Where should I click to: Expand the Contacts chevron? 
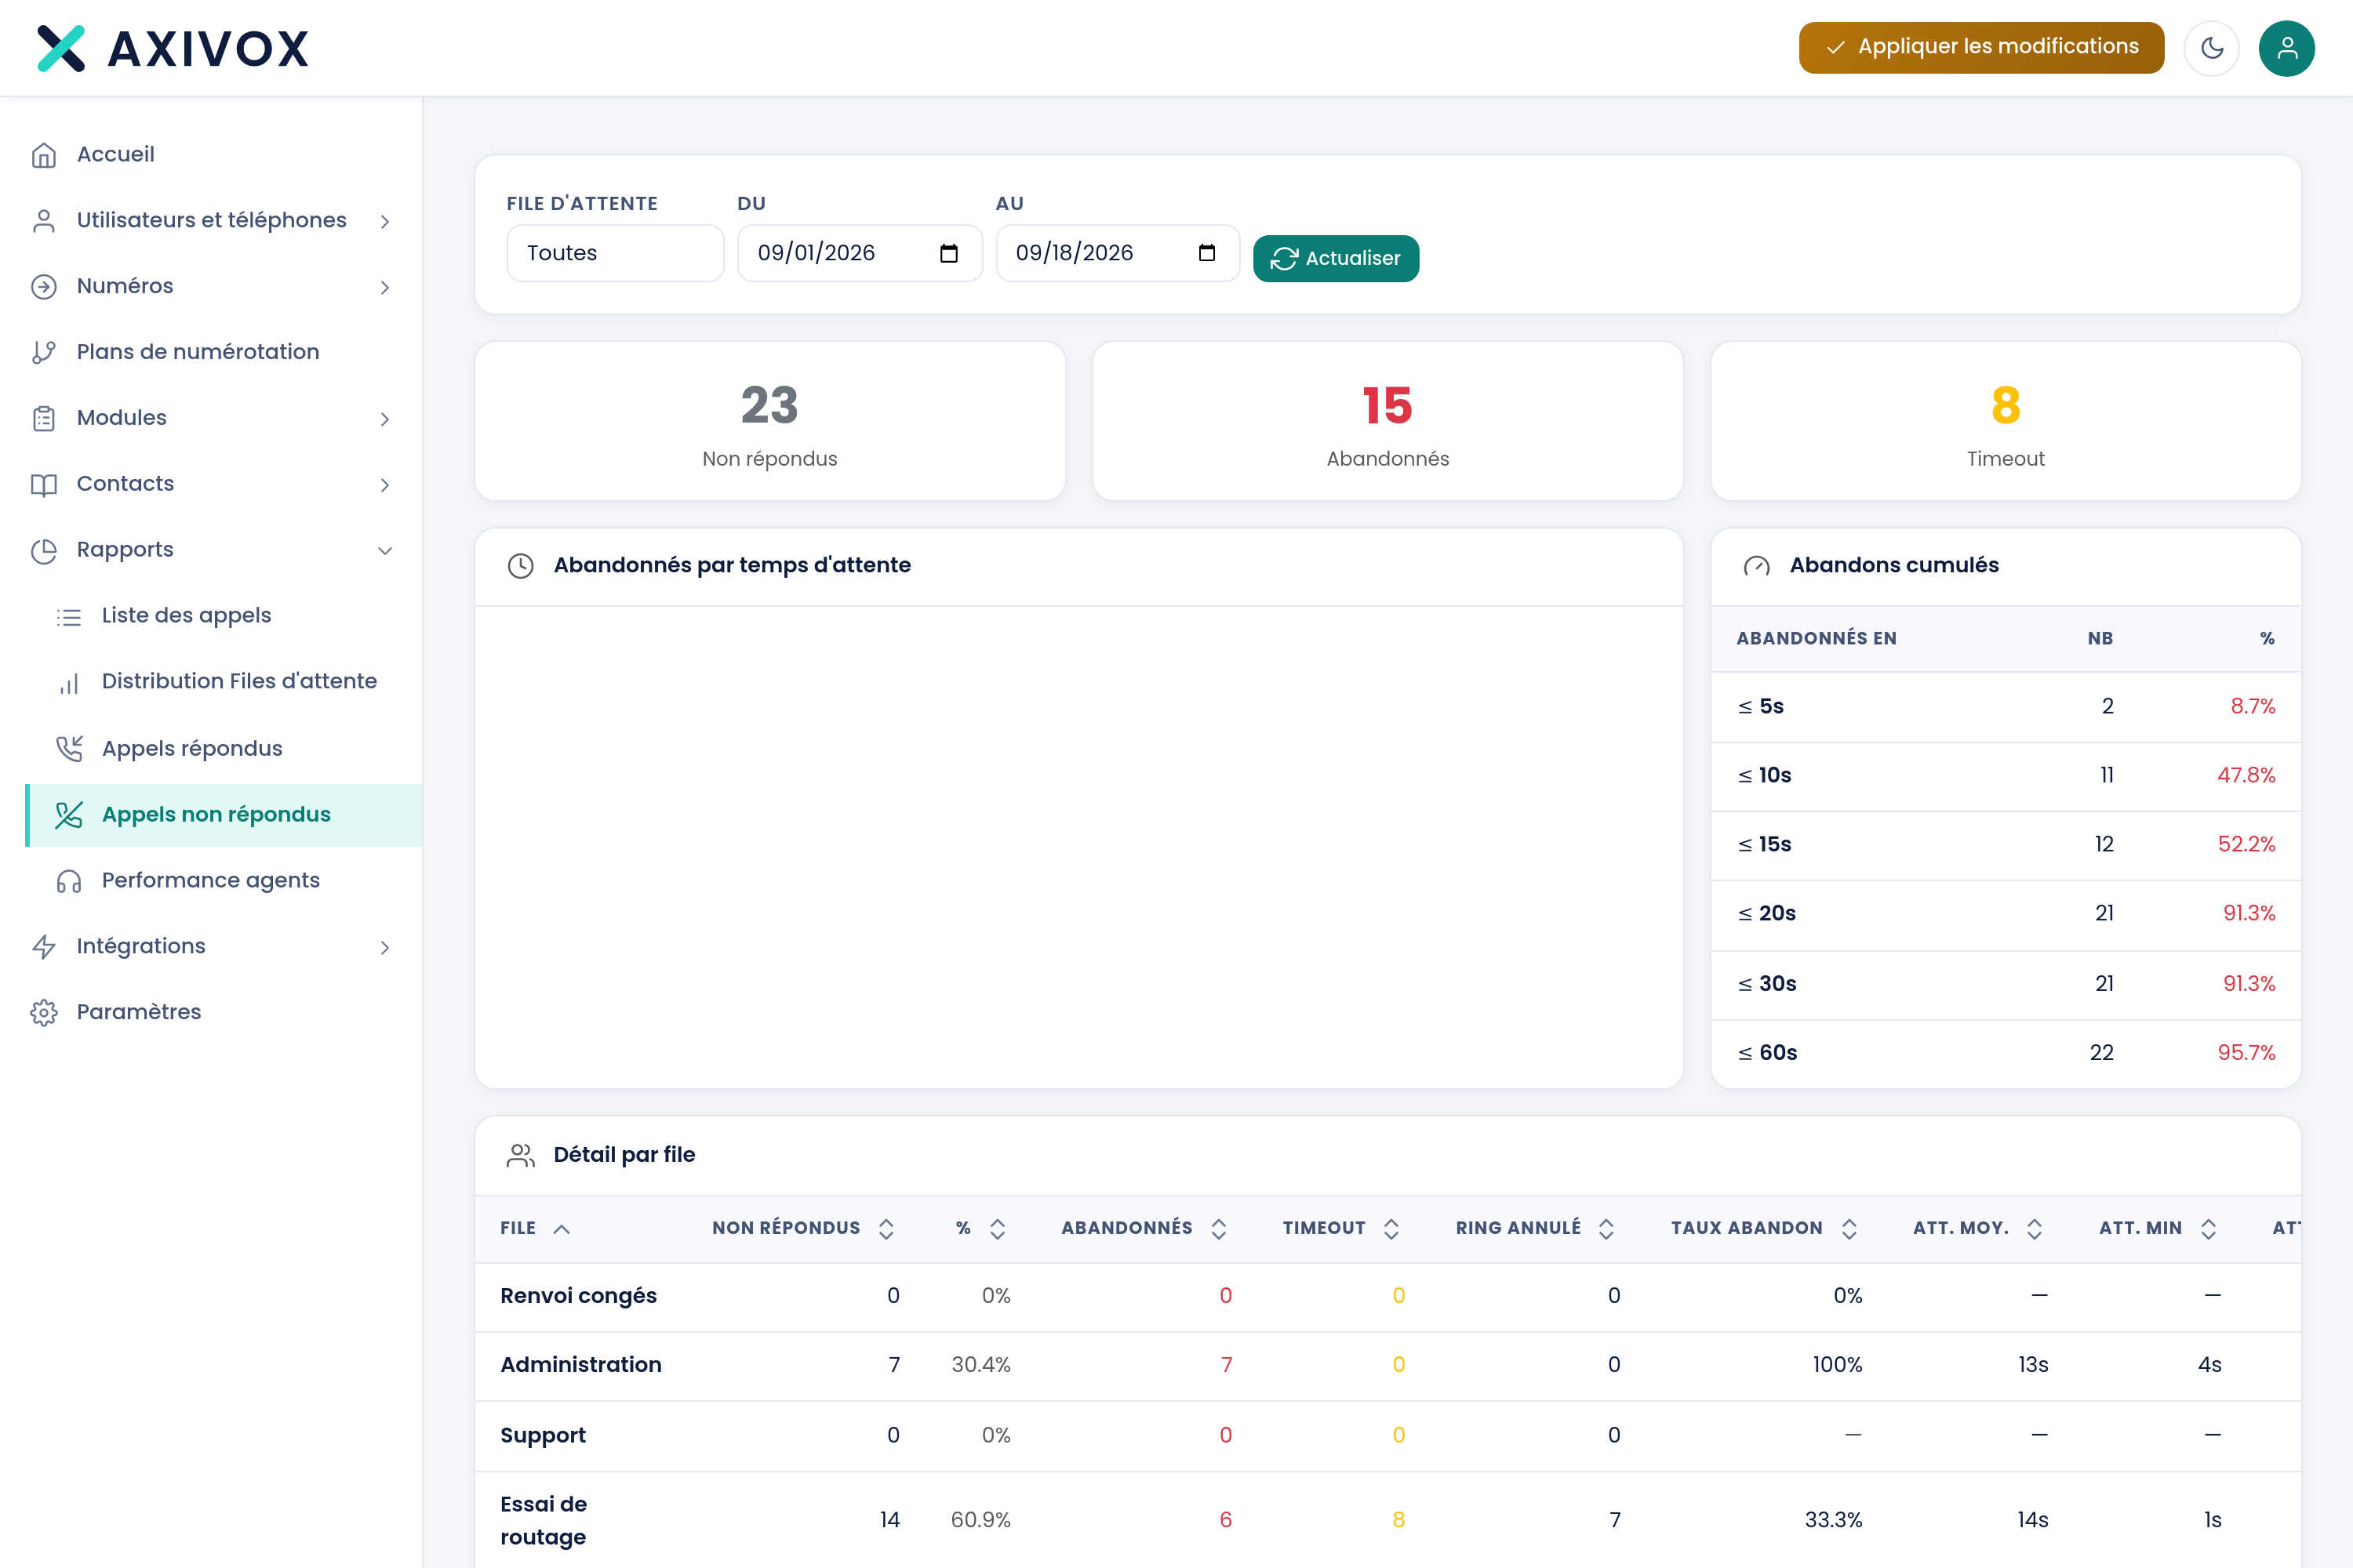(385, 485)
